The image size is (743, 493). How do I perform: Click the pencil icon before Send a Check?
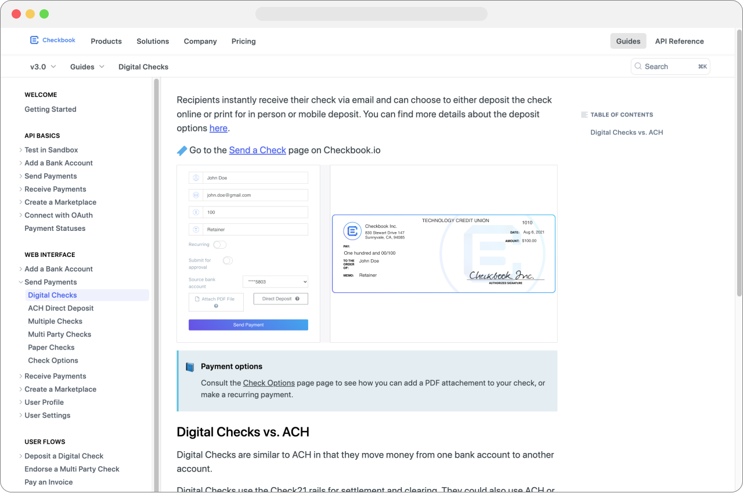click(182, 151)
